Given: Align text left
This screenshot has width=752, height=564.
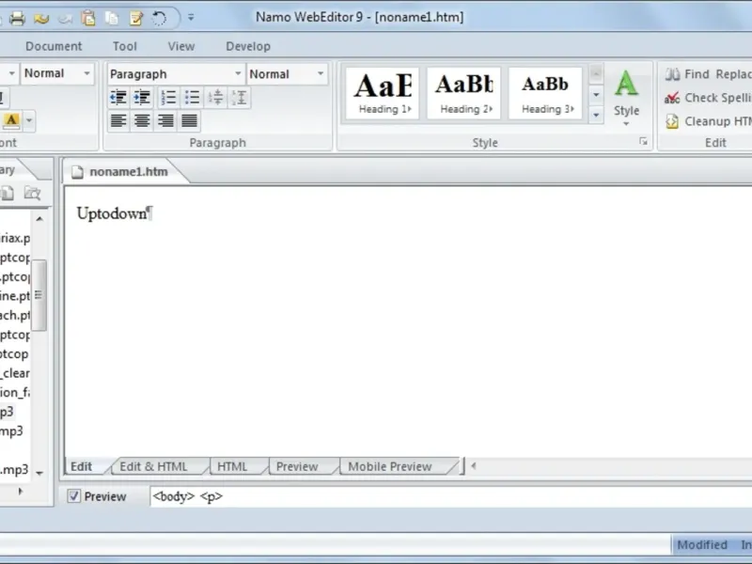Looking at the screenshot, I should 118,120.
